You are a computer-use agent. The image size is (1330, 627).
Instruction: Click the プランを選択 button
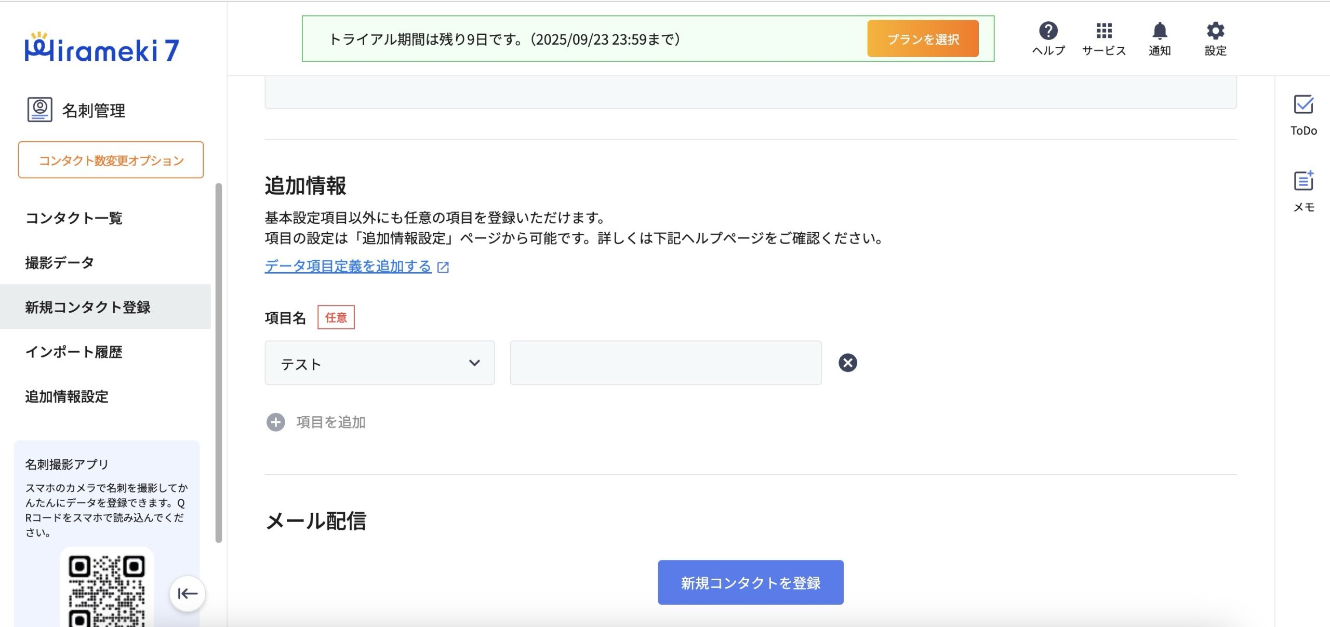[922, 39]
